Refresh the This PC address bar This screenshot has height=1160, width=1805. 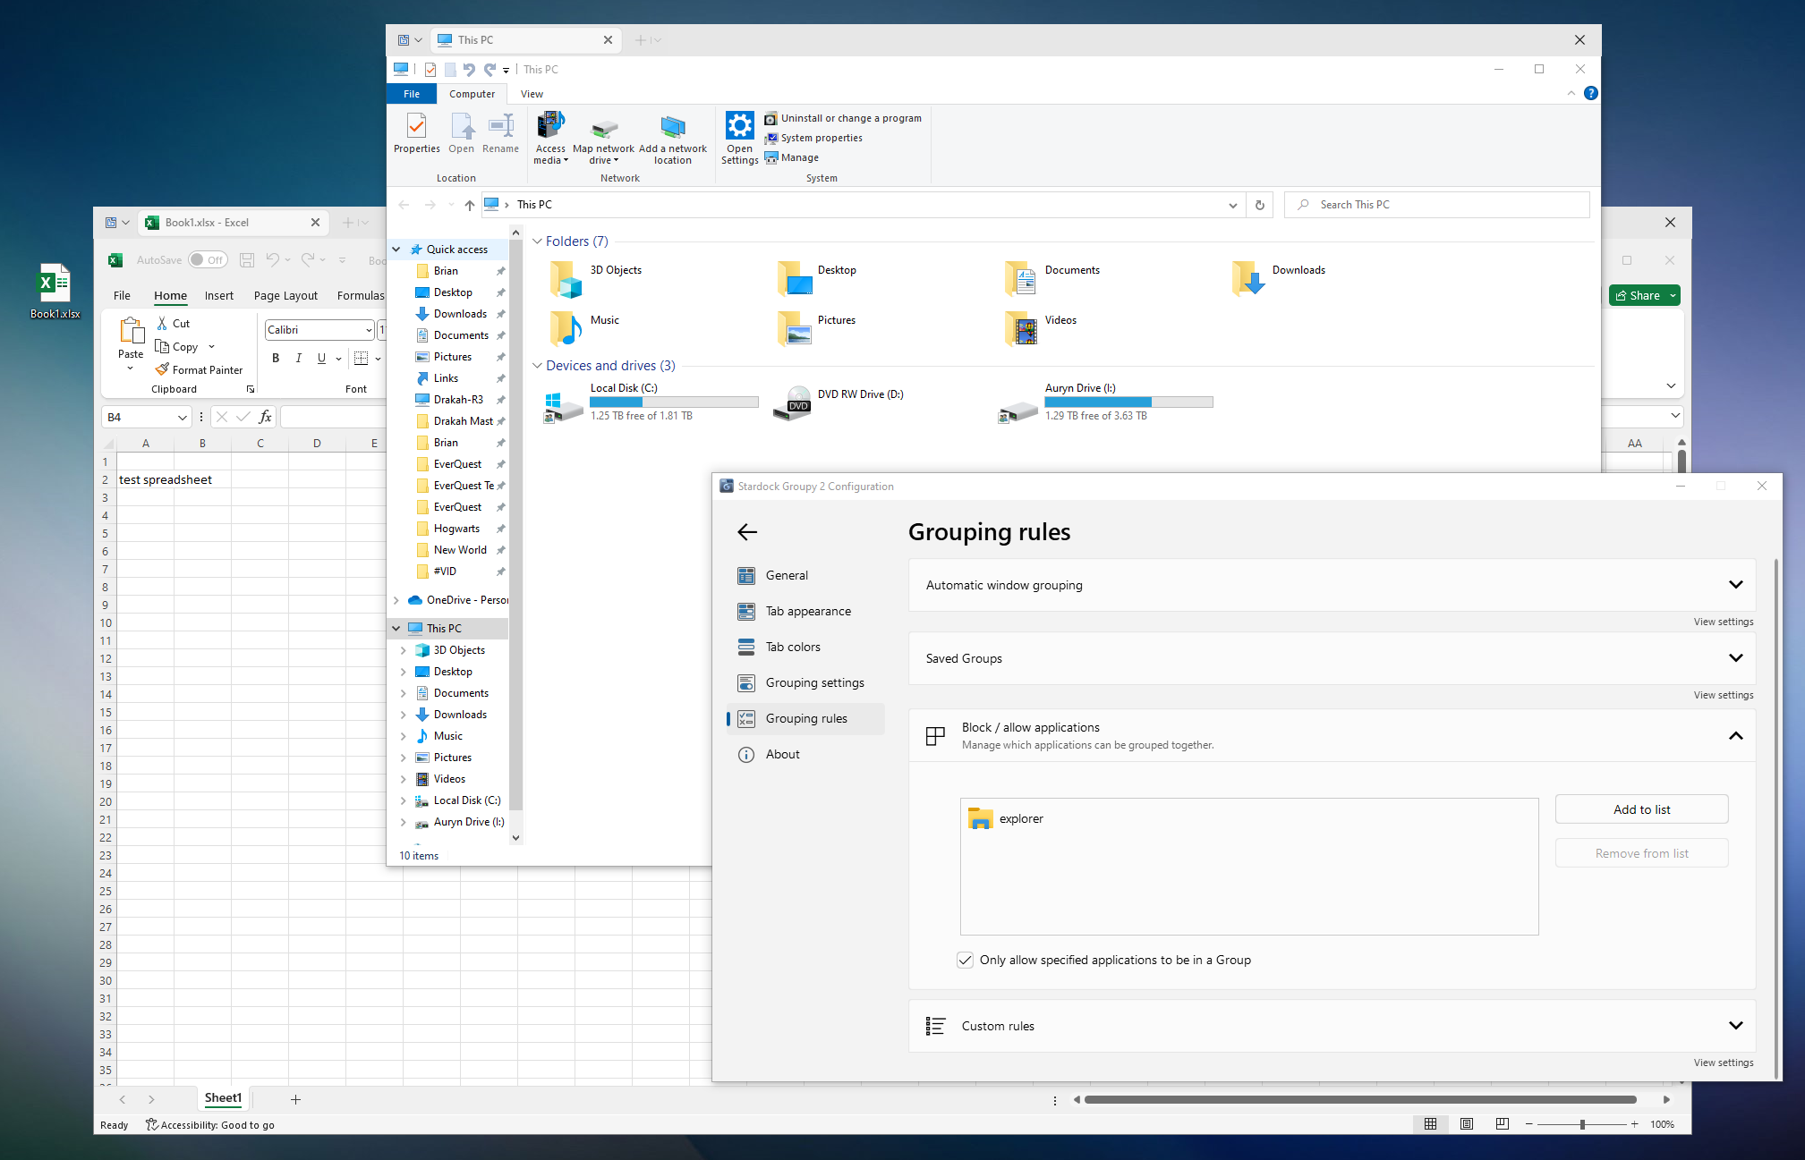point(1259,205)
